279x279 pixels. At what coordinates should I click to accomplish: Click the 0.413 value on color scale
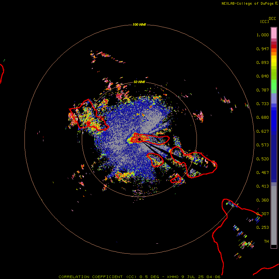pos(263,186)
